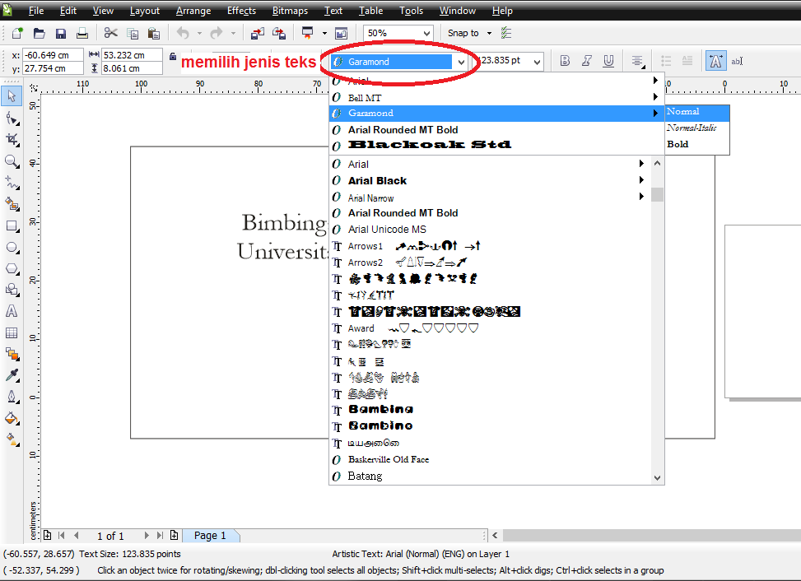Screen dimensions: 801x581
Task: Click the Save disk icon
Action: 60,34
